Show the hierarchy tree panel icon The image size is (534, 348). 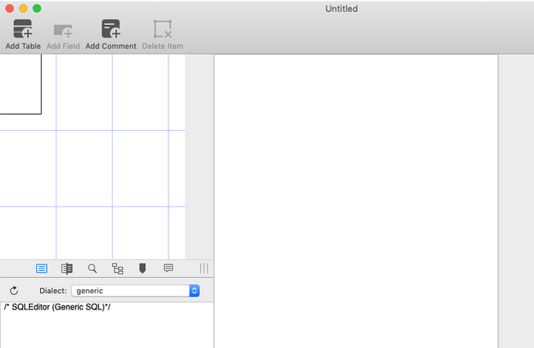[118, 268]
